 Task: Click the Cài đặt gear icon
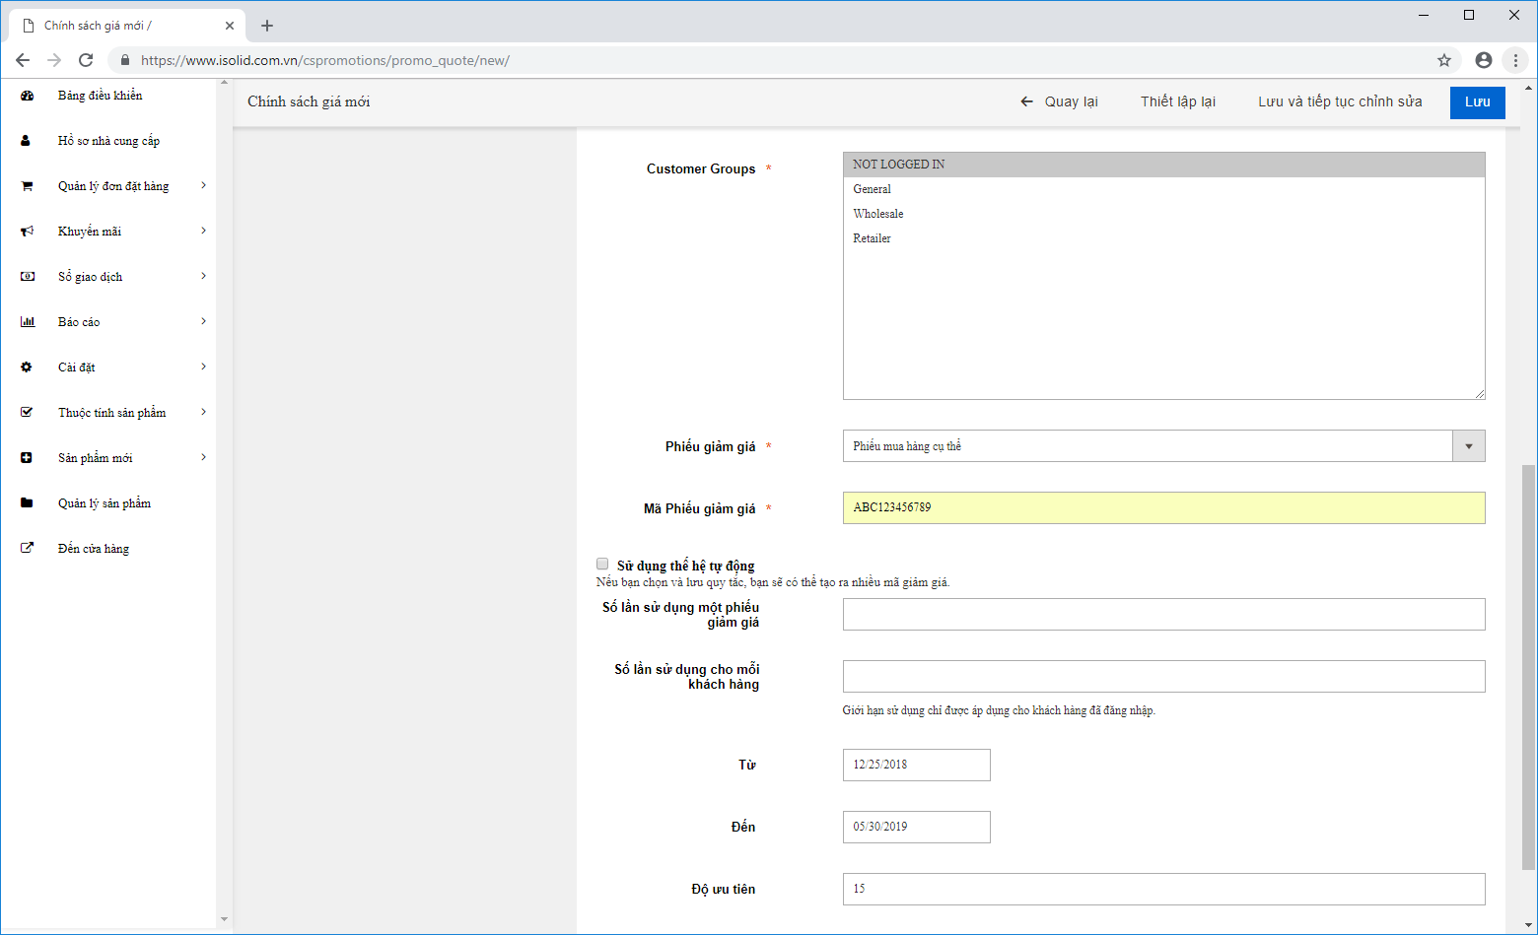coord(27,367)
